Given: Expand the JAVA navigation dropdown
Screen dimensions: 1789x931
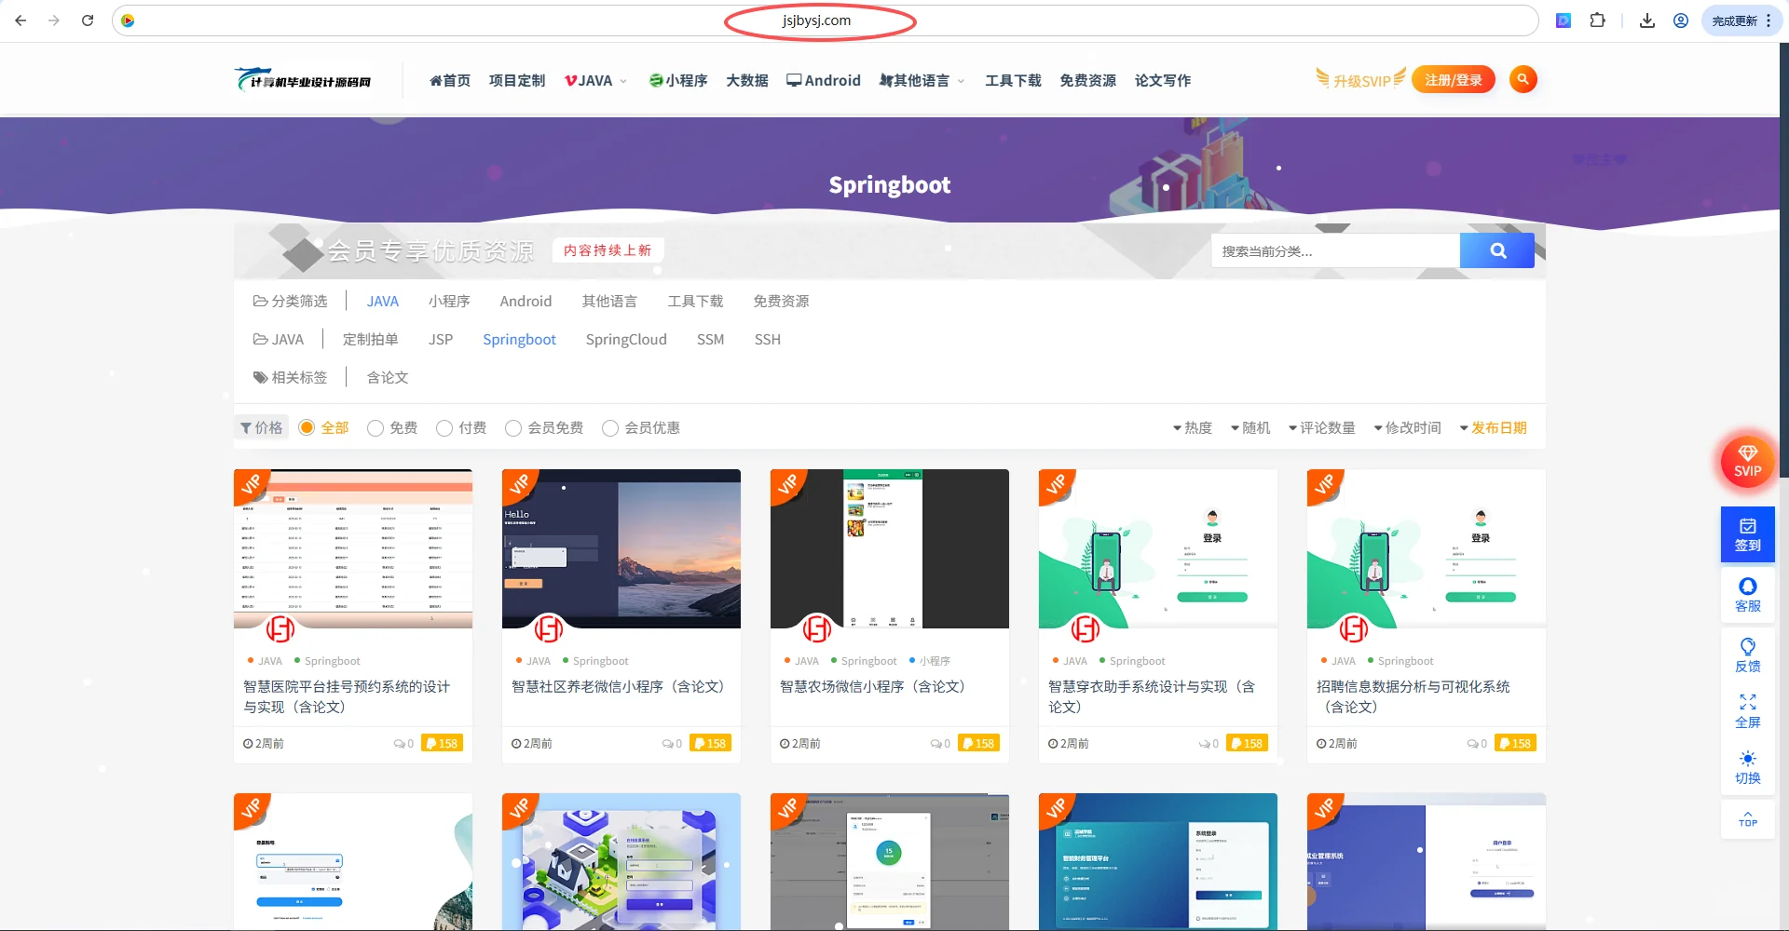Looking at the screenshot, I should (x=594, y=80).
